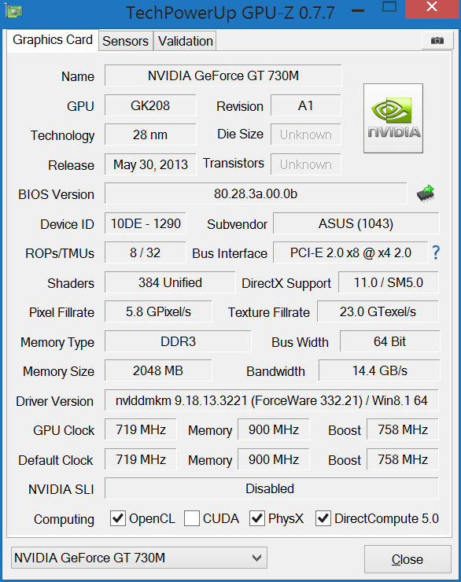Click the Subvendor ASUS (1043) field
461x582 pixels.
[356, 223]
